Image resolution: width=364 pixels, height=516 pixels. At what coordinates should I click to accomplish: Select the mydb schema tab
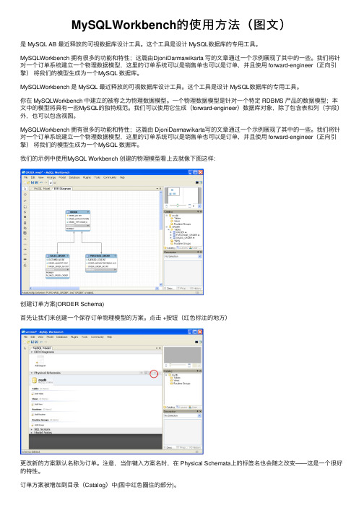point(43,381)
